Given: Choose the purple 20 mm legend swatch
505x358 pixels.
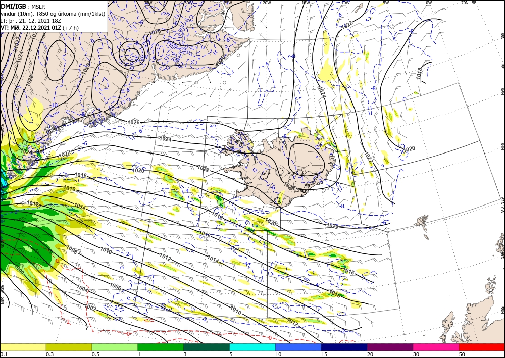Looking at the screenshot, I should (390, 347).
